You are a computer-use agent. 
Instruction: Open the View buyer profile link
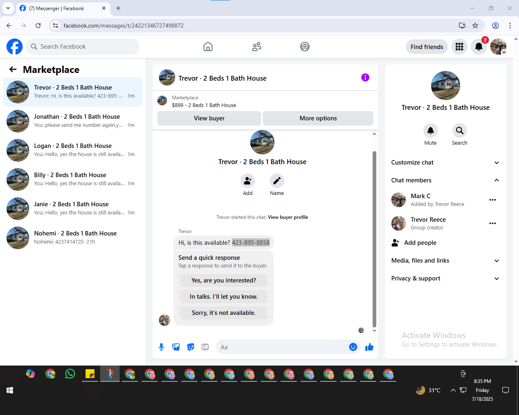coord(288,217)
